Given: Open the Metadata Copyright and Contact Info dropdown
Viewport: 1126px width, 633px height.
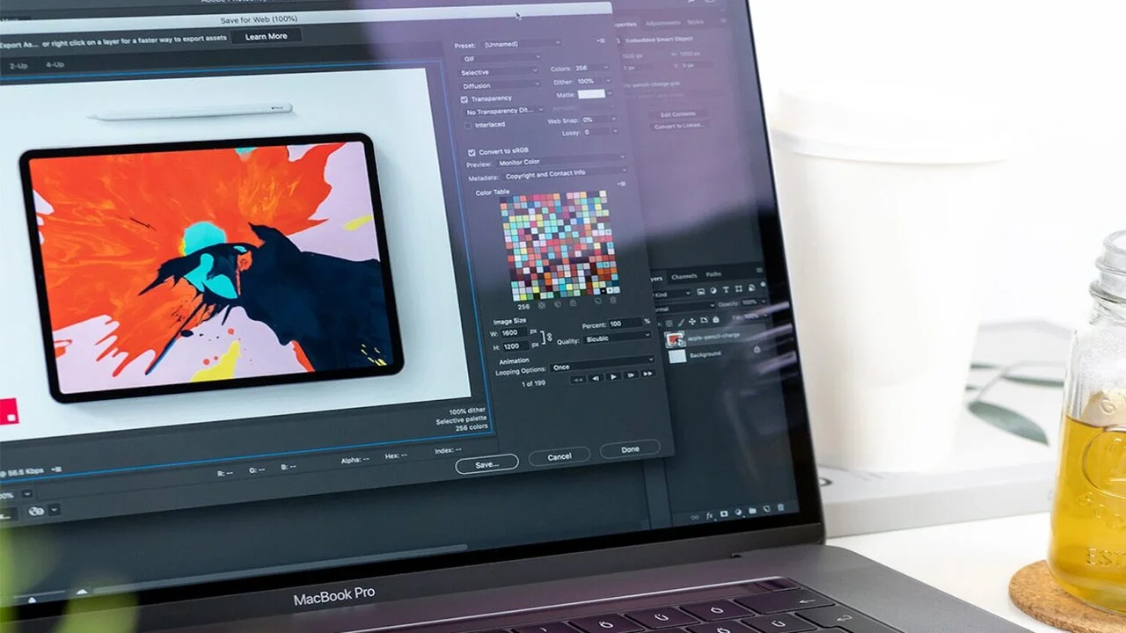Looking at the screenshot, I should [564, 173].
